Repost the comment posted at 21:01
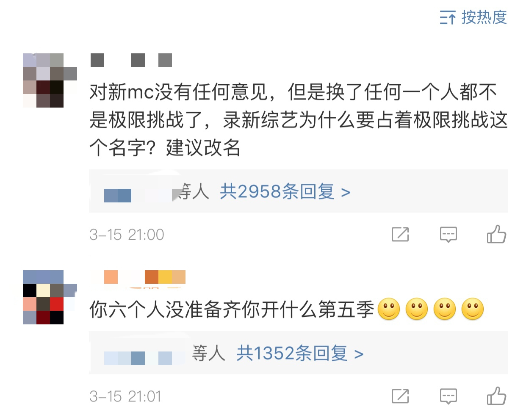The width and height of the screenshot is (526, 415). [x=400, y=396]
